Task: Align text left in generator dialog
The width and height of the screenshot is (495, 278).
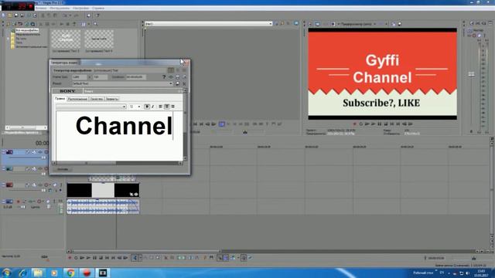Action: click(x=160, y=107)
